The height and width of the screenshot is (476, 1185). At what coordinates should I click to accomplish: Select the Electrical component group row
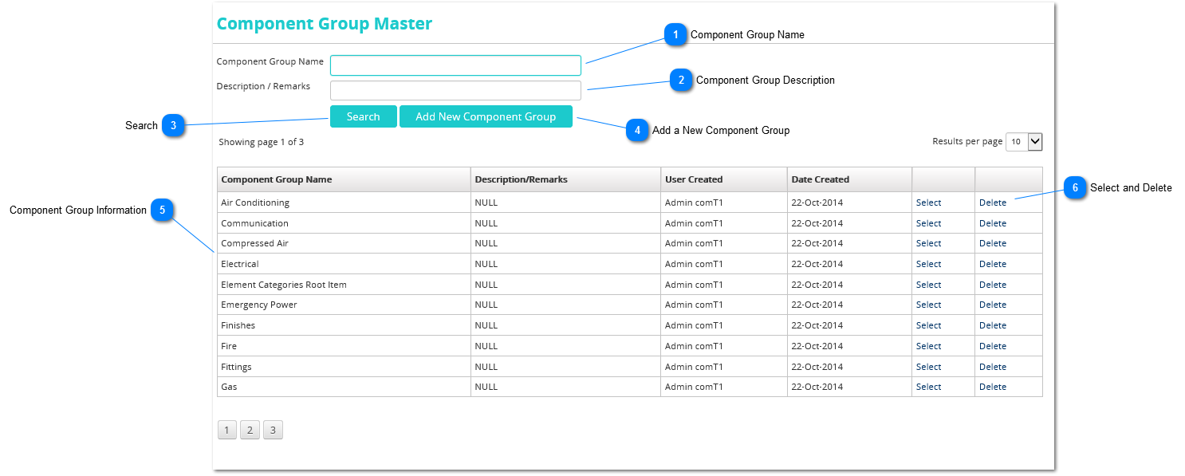click(x=928, y=263)
